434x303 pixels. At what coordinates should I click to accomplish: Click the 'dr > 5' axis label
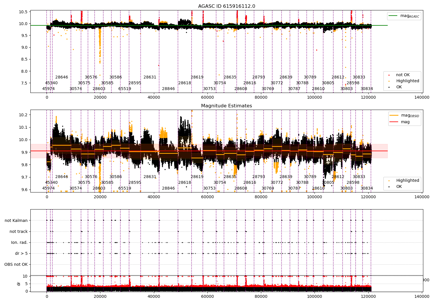[21, 253]
